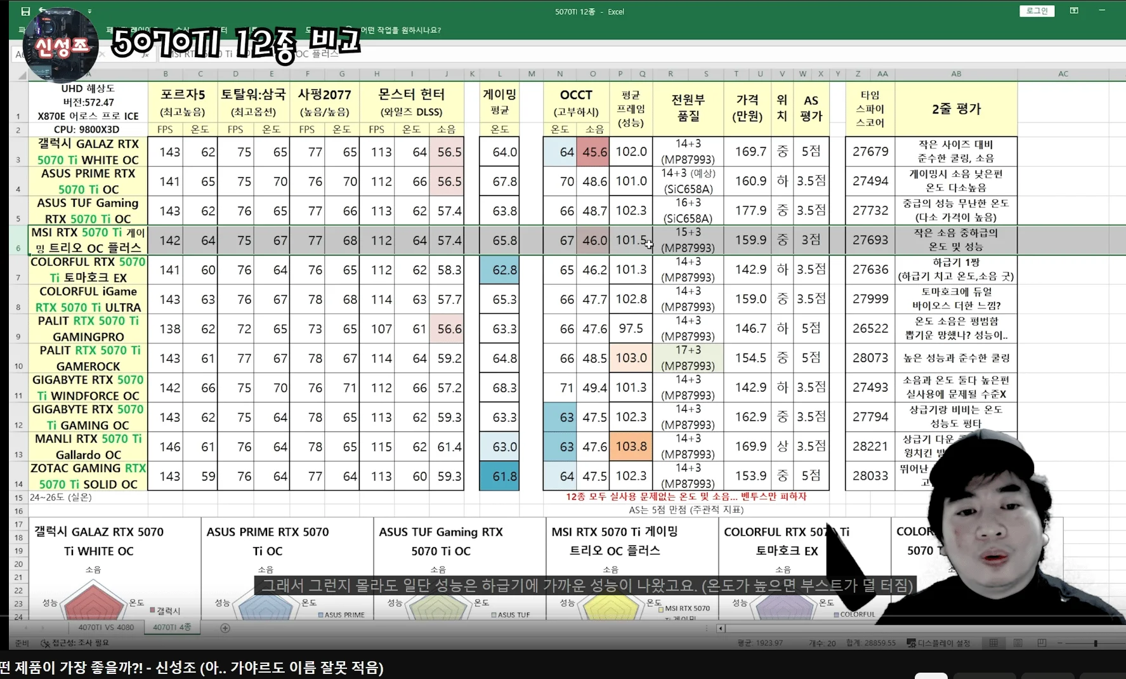Click the '포르자5' header cell
The image size is (1126, 679).
point(183,102)
